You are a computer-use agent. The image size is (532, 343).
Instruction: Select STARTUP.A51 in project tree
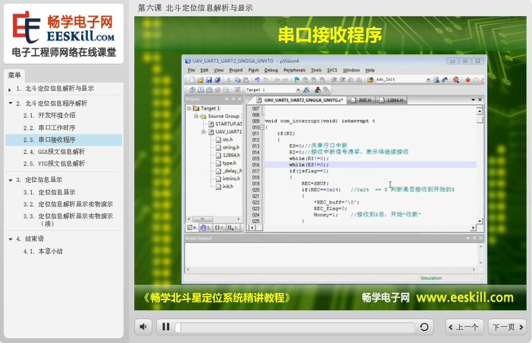pyautogui.click(x=226, y=124)
